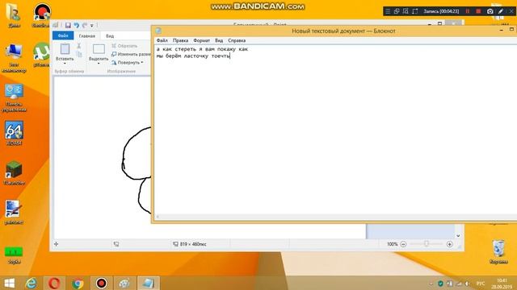Open the Файл menu in Notepad
Viewport: 517px width, 290px height.
click(x=162, y=40)
